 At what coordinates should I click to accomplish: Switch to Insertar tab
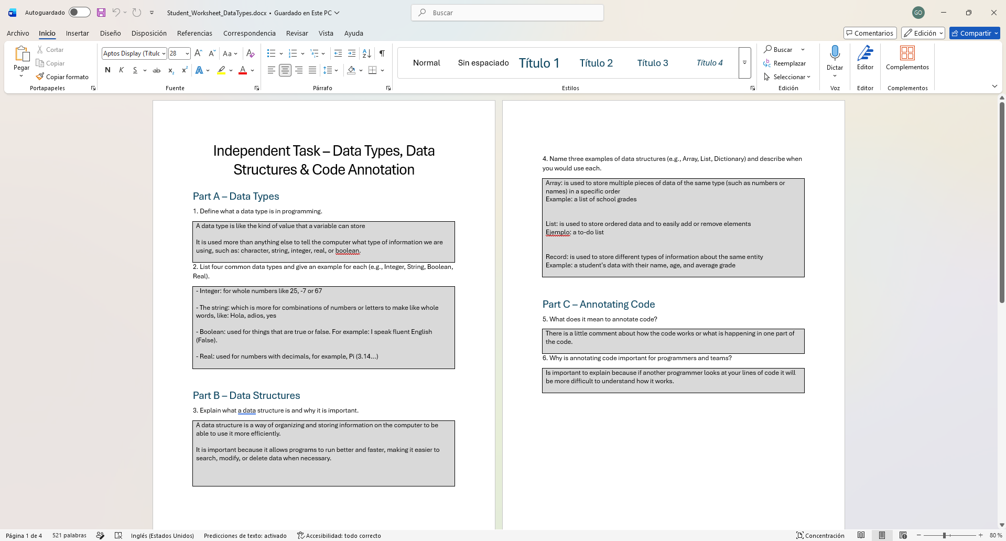click(77, 33)
